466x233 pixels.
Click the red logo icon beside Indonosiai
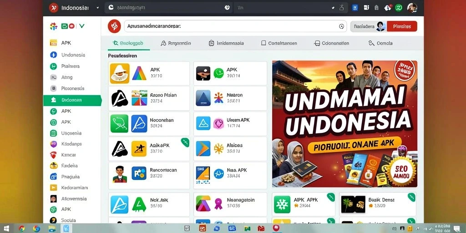[x=54, y=8]
